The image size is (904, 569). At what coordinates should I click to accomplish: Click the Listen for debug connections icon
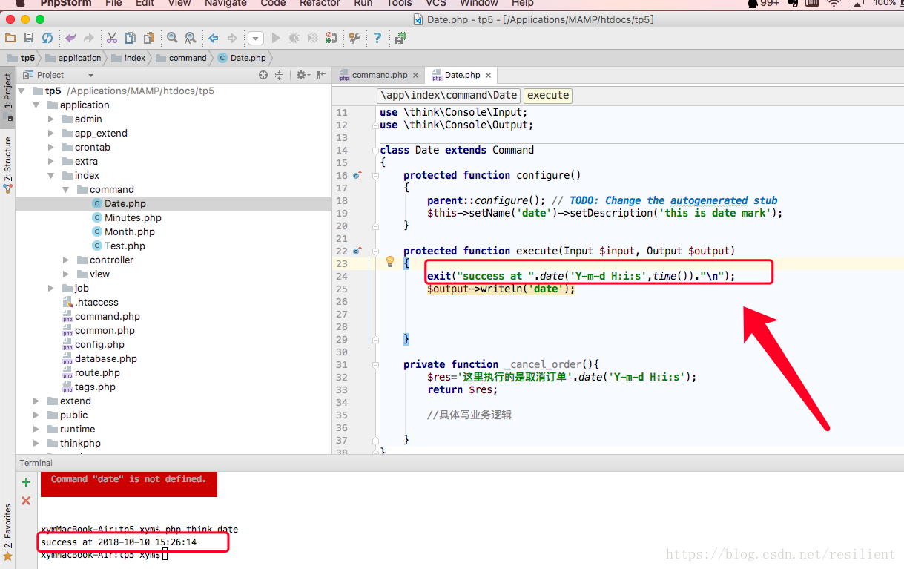[331, 38]
